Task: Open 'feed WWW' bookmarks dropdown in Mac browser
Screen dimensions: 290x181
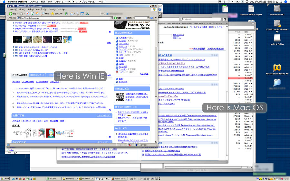Action: pyautogui.click(x=199, y=23)
